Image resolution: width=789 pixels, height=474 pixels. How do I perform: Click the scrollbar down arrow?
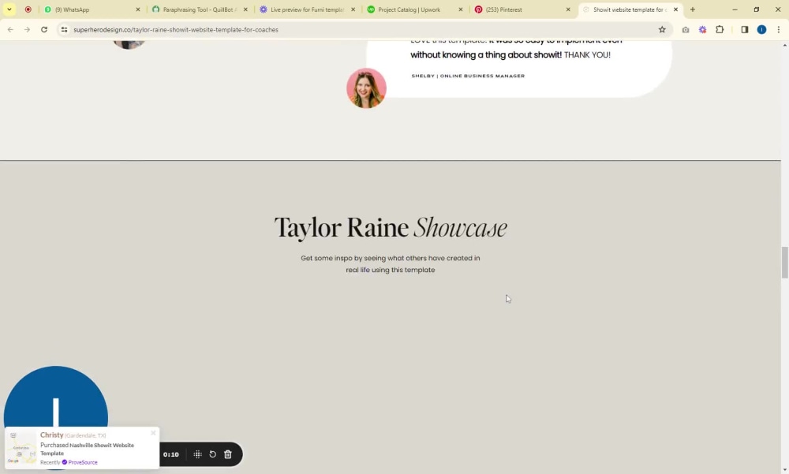[x=784, y=470]
